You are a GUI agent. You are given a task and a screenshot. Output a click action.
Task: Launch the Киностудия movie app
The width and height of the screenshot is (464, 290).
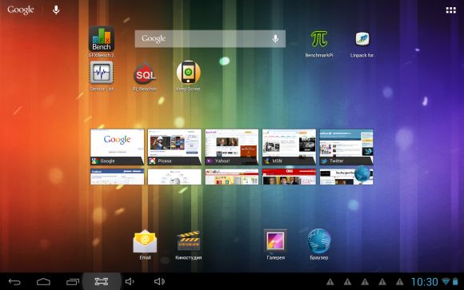[189, 245]
